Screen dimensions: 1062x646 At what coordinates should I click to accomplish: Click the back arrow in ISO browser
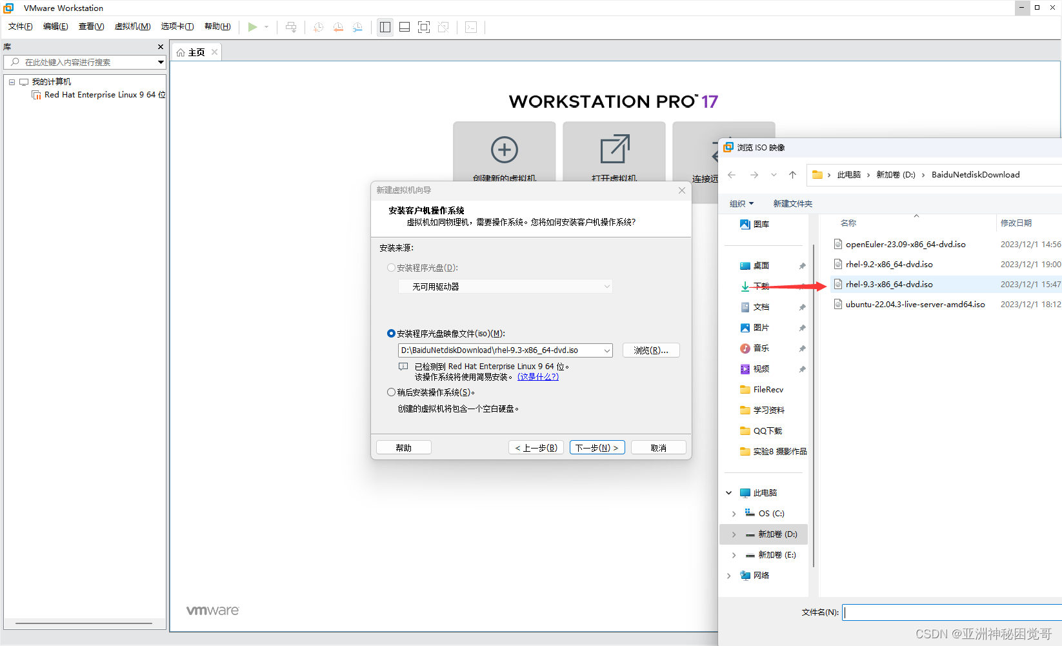(732, 175)
